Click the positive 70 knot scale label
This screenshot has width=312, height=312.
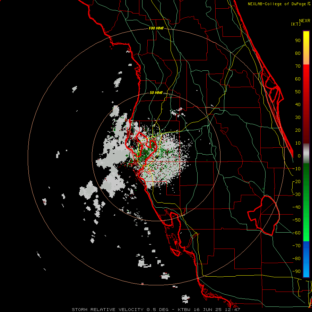(x=298, y=66)
